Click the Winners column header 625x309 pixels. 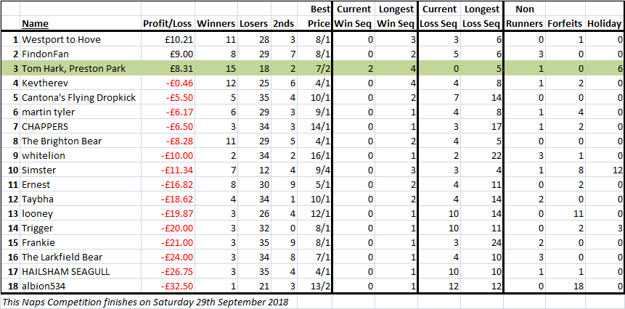pyautogui.click(x=216, y=24)
